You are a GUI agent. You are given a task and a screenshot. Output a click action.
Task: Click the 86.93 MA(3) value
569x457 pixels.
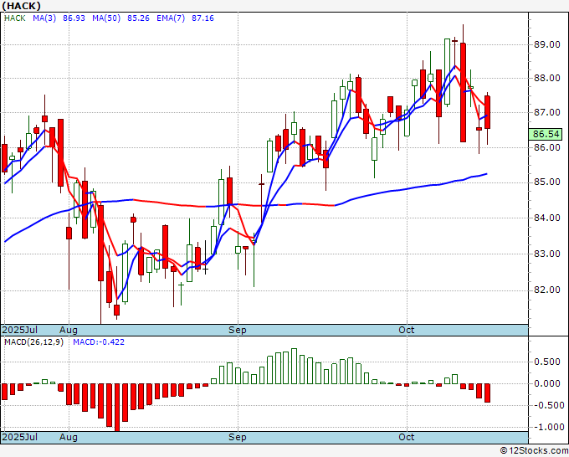click(x=74, y=18)
